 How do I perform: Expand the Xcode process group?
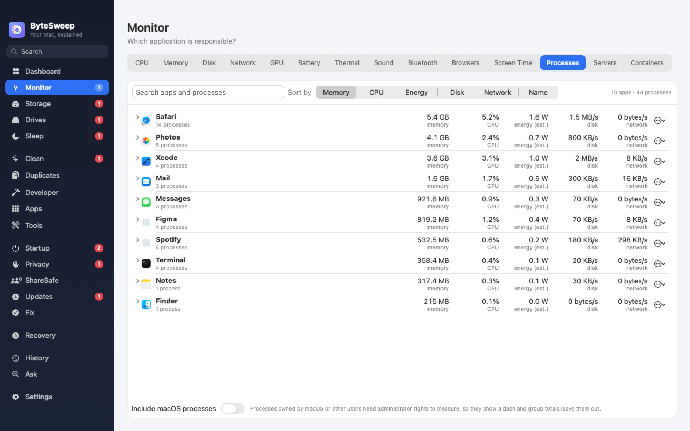point(137,158)
